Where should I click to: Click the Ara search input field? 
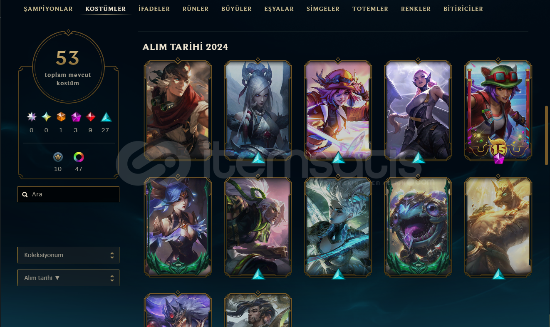[x=68, y=194]
